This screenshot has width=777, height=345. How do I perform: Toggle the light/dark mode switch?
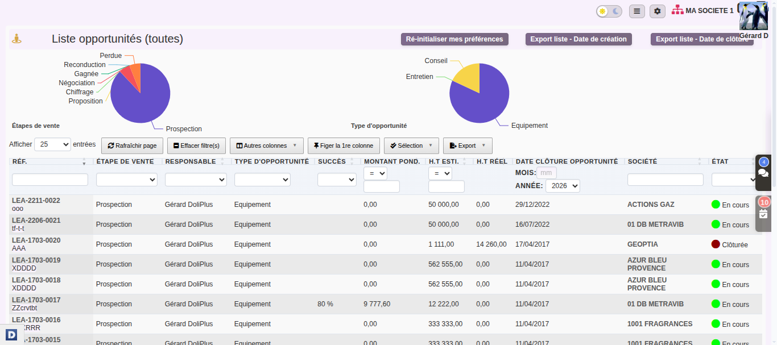[609, 11]
